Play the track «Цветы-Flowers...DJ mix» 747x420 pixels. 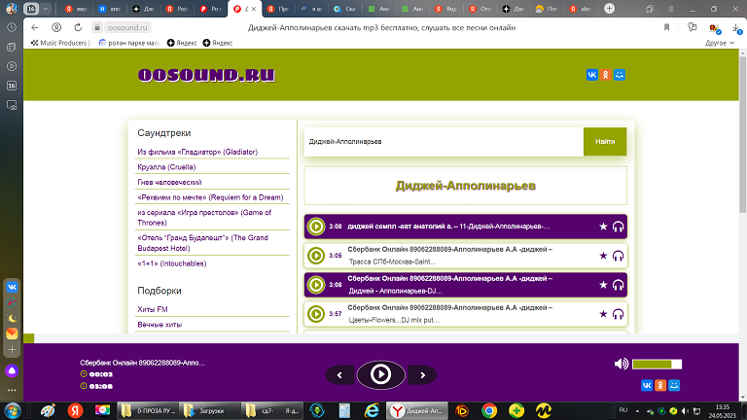click(x=315, y=314)
